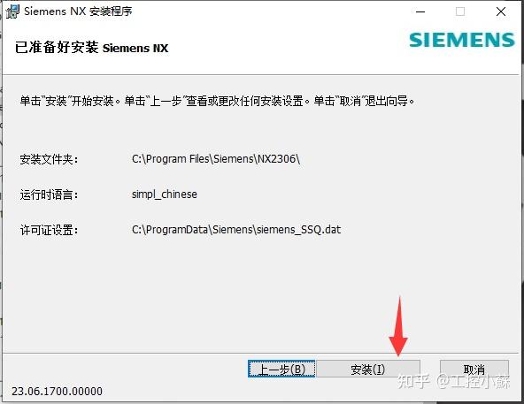Click the teal SIEMENS logo

coord(462,40)
